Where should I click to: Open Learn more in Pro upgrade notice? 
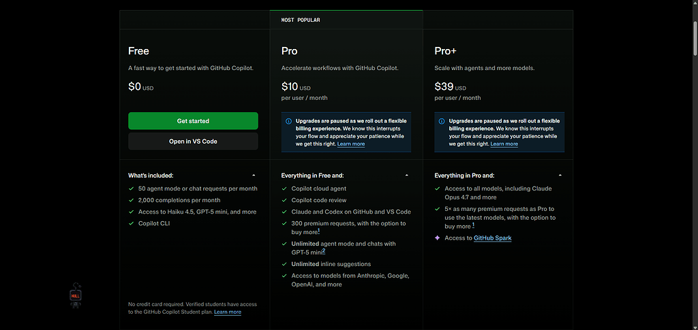(x=351, y=144)
